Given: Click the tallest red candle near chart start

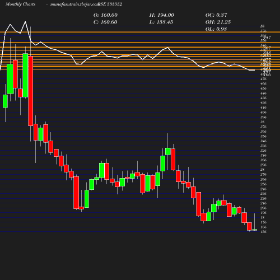Looking at the screenshot, I should pyautogui.click(x=31, y=91).
